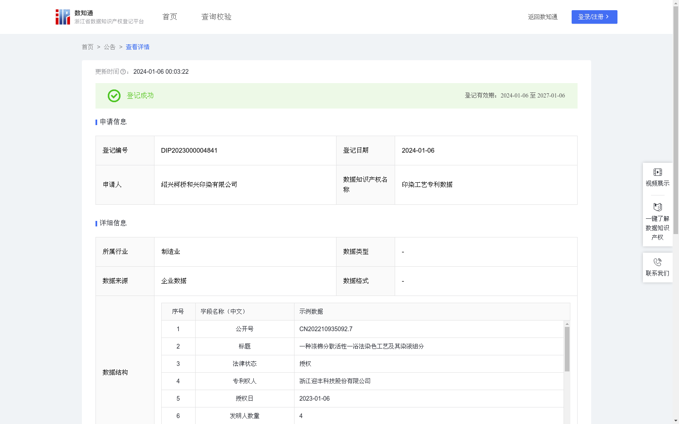This screenshot has height=424, width=679.
Task: Click the 发明人数量 field name cell
Action: pos(244,416)
